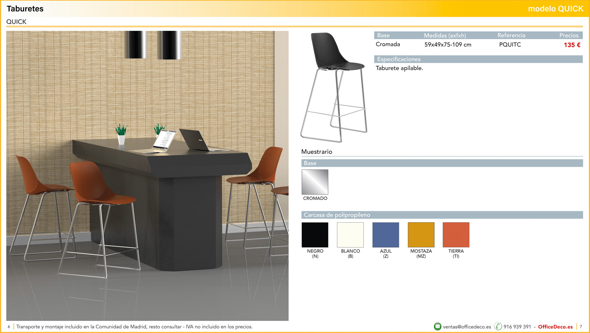Click the ventas@officedeco.es email address
The width and height of the screenshot is (590, 333).
(467, 327)
